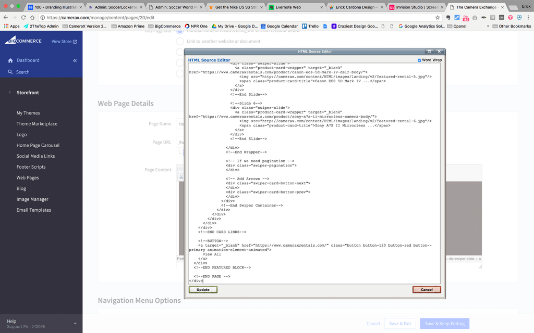Viewport: 534px width, 333px height.
Task: Switch to the Get the Nike US SS tab
Action: tap(236, 7)
